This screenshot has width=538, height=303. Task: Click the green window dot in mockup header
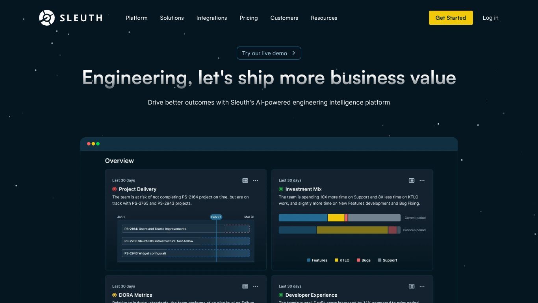[98, 144]
